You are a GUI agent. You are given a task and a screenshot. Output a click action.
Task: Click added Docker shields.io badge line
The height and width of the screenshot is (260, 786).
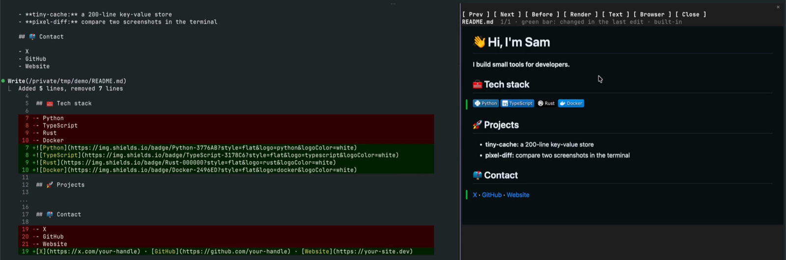tap(226, 170)
